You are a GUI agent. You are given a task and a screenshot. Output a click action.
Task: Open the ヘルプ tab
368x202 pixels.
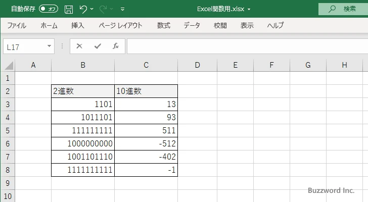[x=275, y=25]
